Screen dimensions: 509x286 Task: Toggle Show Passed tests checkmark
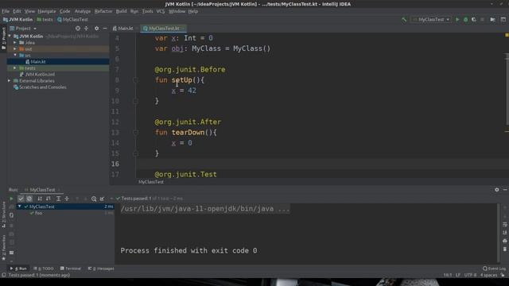pos(21,199)
